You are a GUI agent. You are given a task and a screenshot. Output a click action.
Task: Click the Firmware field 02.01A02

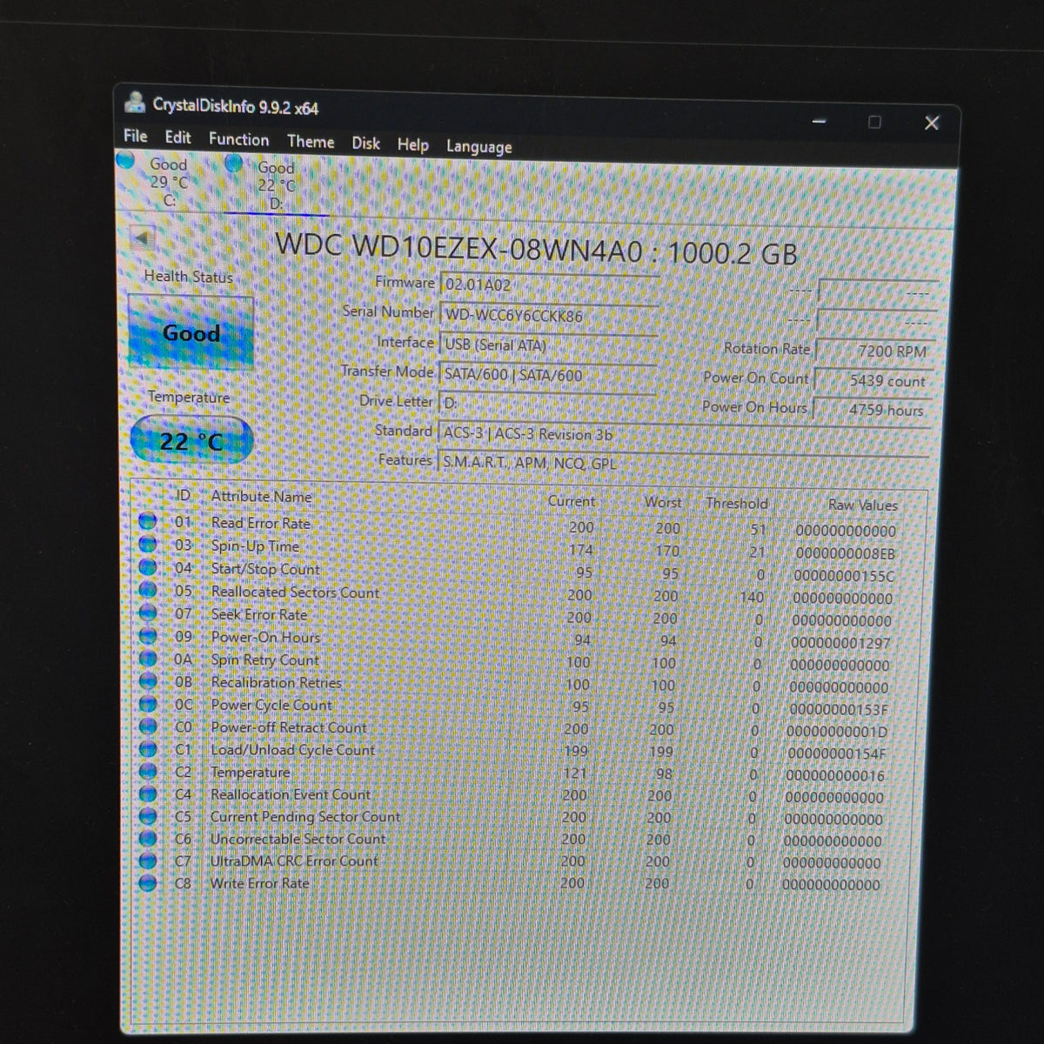(x=549, y=285)
